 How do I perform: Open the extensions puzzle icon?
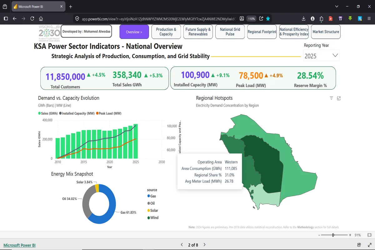322,19
